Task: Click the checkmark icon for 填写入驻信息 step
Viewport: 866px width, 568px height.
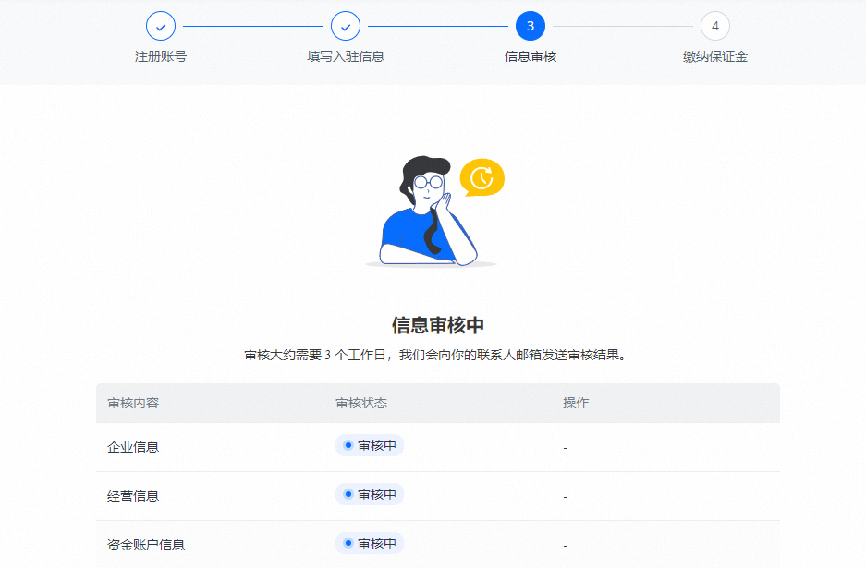Action: 345,26
